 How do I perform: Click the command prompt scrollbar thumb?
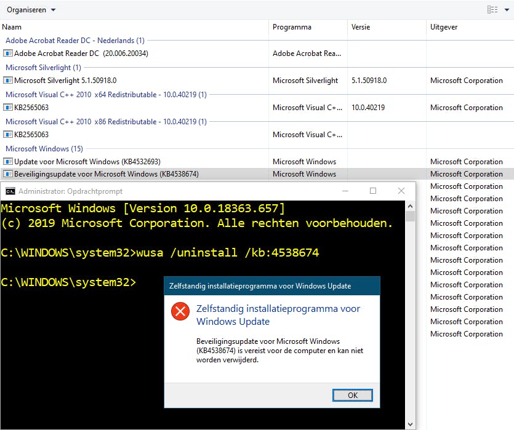coord(410,216)
